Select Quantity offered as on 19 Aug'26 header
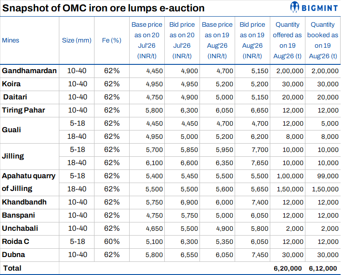Screen dimensions: 341x275 287,40
